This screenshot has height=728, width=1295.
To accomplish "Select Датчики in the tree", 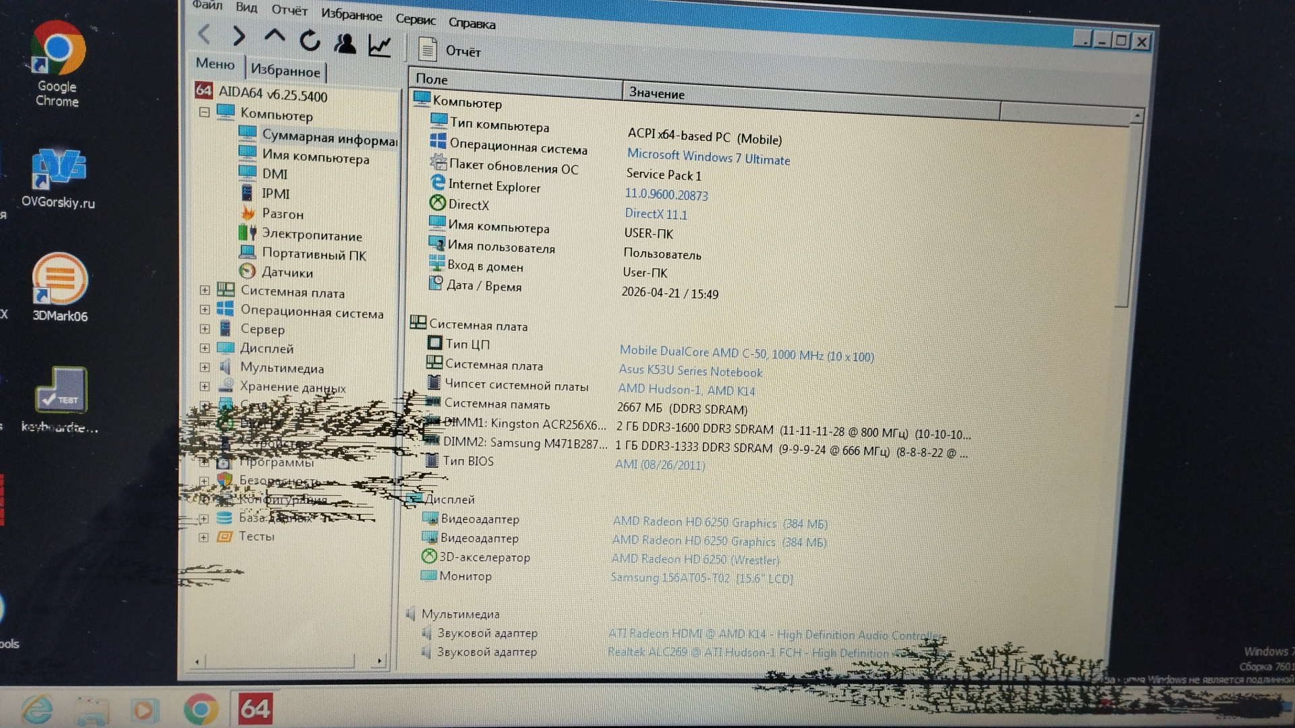I will pyautogui.click(x=287, y=273).
